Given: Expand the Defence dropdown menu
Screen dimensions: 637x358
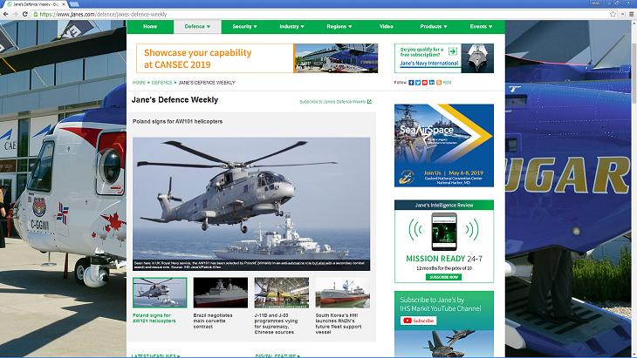Looking at the screenshot, I should point(197,26).
